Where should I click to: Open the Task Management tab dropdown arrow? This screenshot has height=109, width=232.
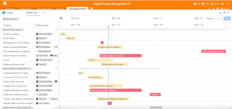pyautogui.click(x=87, y=9)
